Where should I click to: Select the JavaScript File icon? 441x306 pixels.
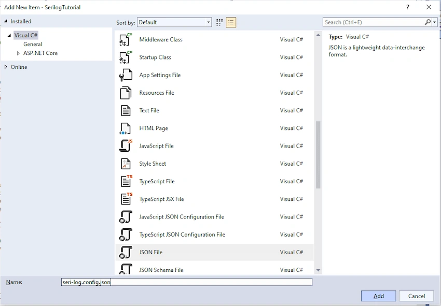click(126, 145)
